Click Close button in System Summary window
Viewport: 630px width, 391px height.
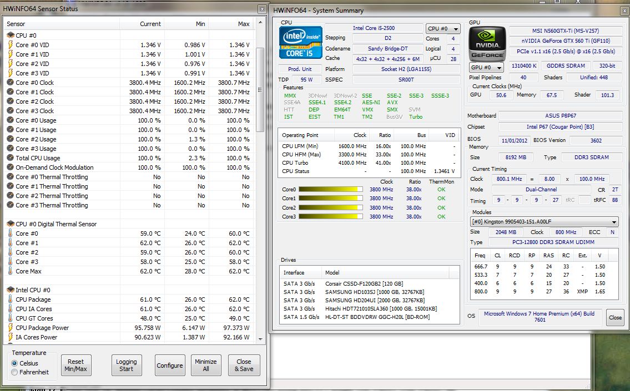click(614, 318)
